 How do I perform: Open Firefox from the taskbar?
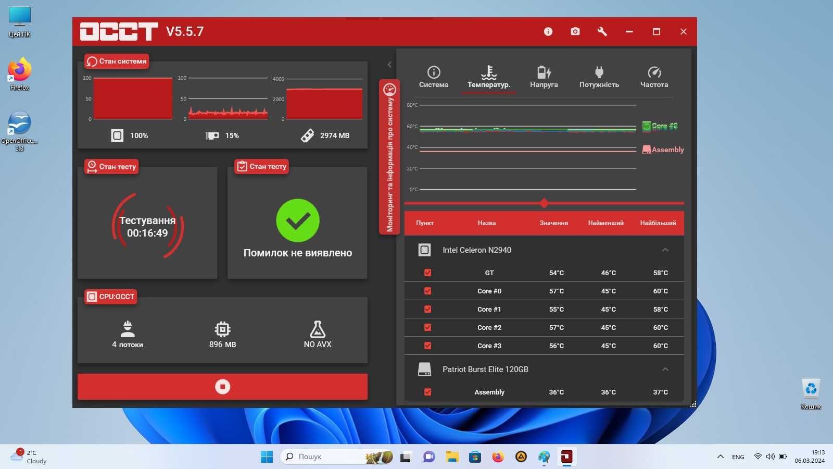(498, 457)
